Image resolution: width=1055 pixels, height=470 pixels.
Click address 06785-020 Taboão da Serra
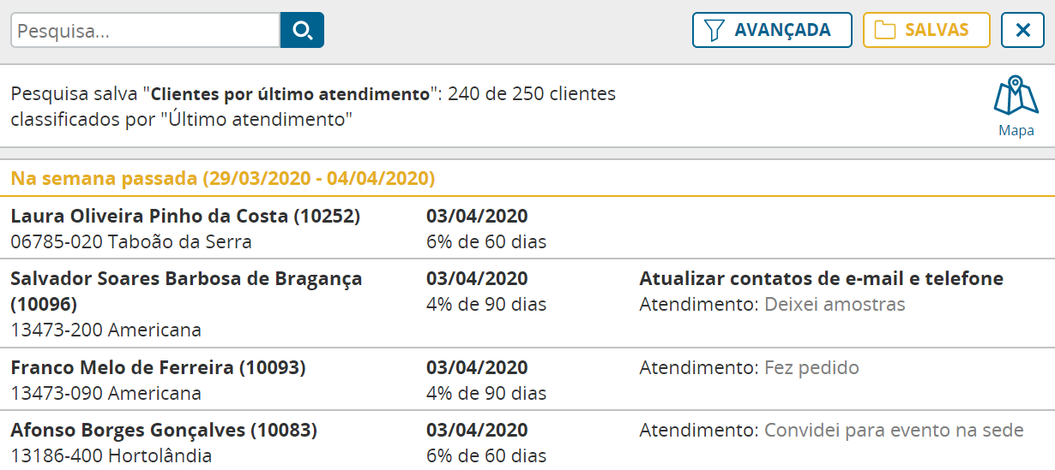point(131,242)
